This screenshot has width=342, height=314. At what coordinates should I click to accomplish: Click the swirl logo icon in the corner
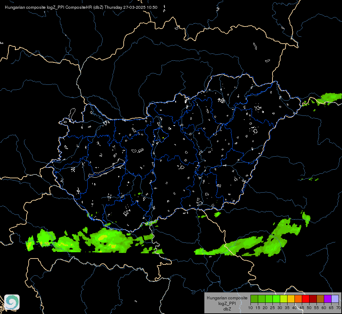(x=12, y=302)
